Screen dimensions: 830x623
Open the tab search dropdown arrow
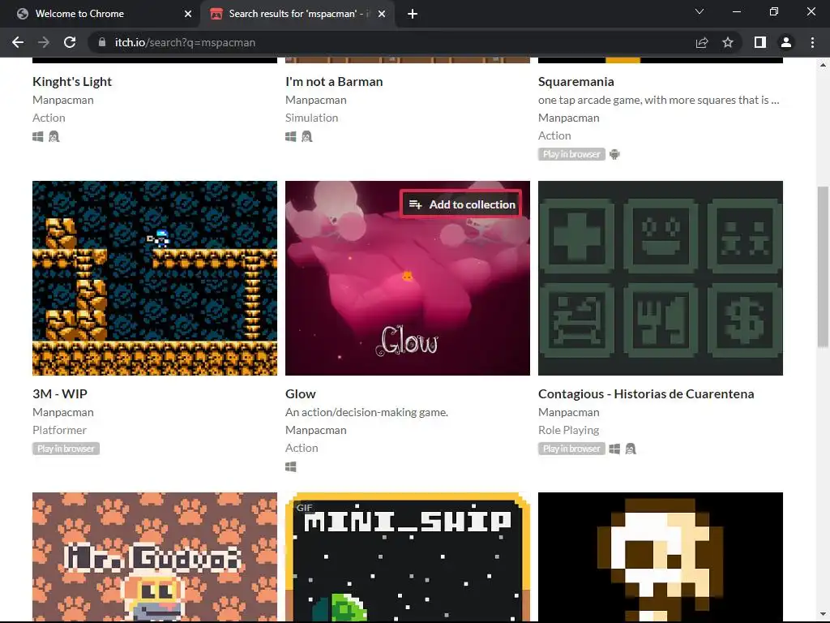(700, 11)
